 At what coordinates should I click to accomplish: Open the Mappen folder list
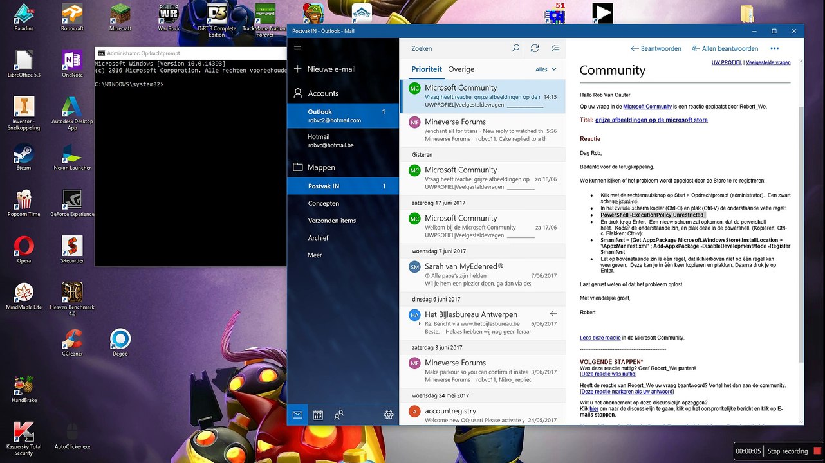pos(343,167)
